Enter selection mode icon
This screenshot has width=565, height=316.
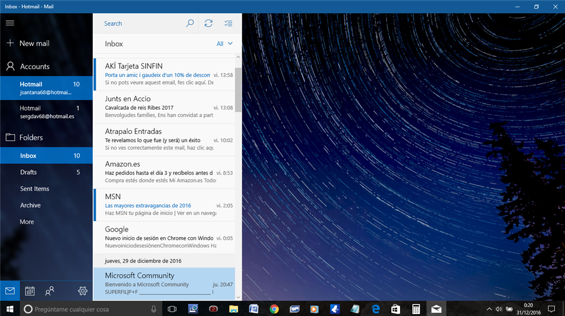click(228, 23)
